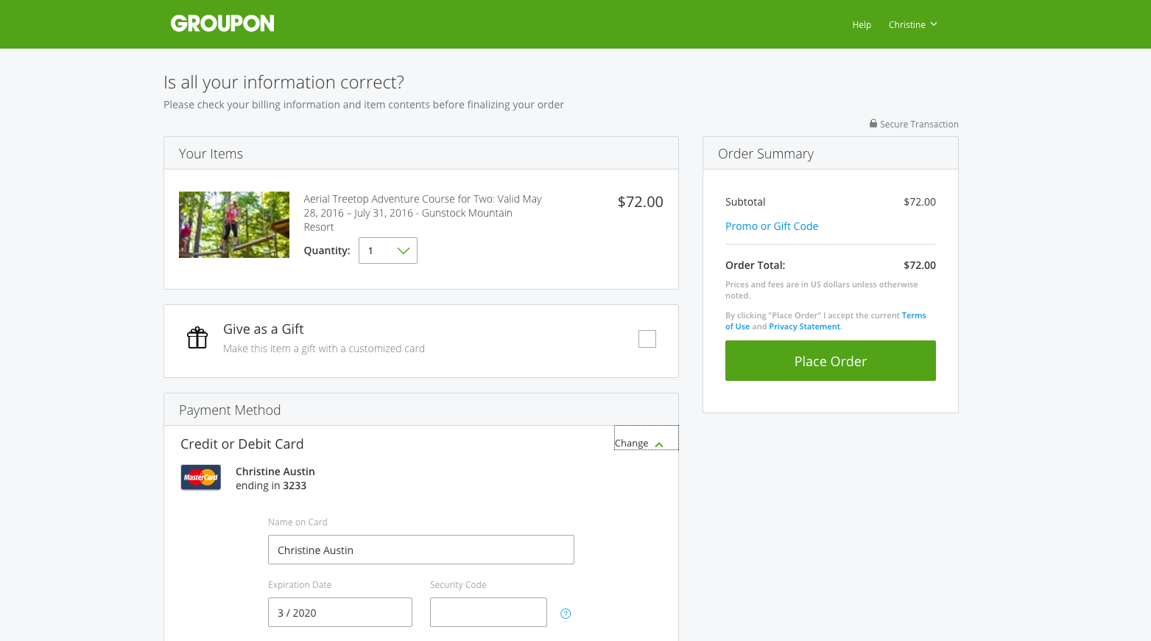The width and height of the screenshot is (1151, 641).
Task: Click the Name on Card field
Action: [x=421, y=550]
